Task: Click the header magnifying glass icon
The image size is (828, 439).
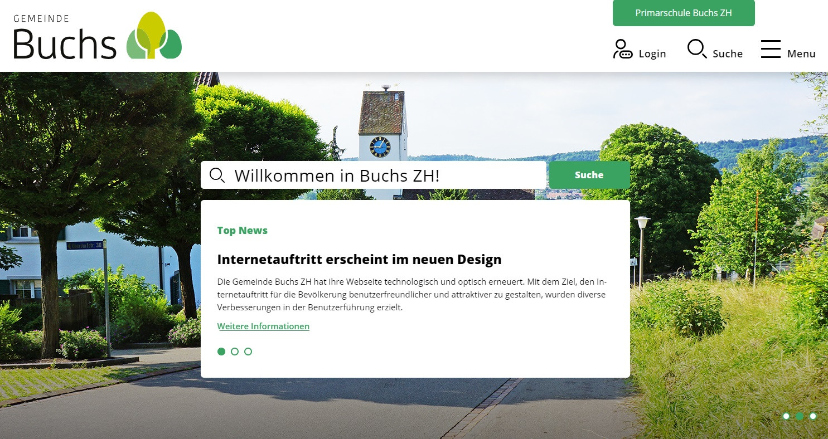Action: tap(696, 49)
